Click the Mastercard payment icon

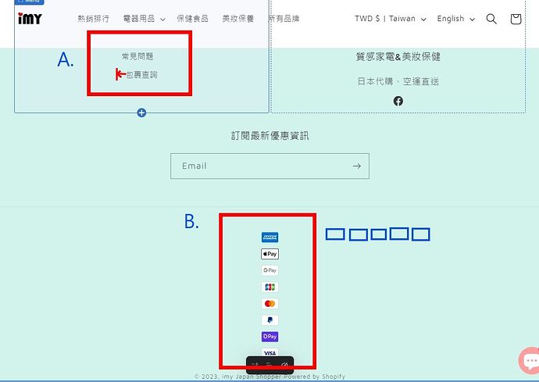click(x=269, y=304)
